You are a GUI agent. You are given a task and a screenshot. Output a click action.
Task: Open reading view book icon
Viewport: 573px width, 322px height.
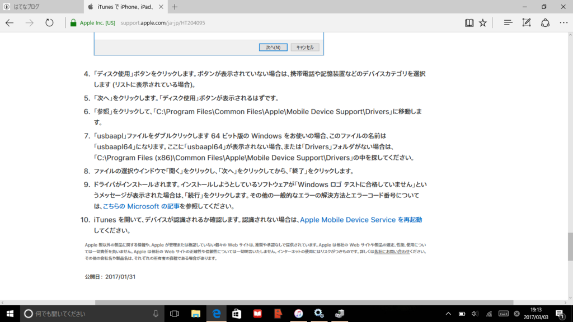click(469, 22)
